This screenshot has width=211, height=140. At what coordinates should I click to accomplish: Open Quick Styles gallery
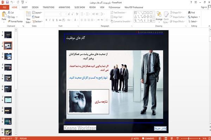coord(166,18)
